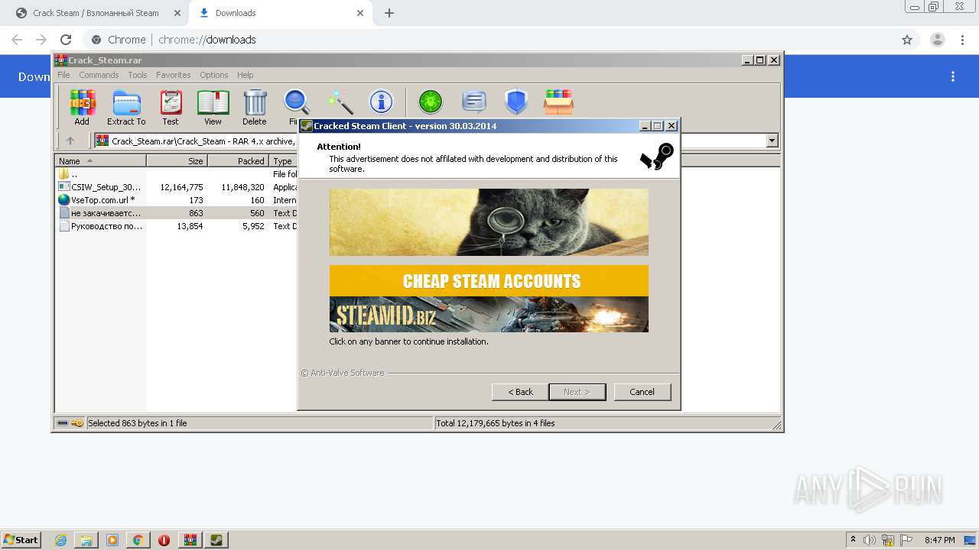The image size is (979, 550).
Task: Click the Cancel button in installer
Action: (x=642, y=392)
